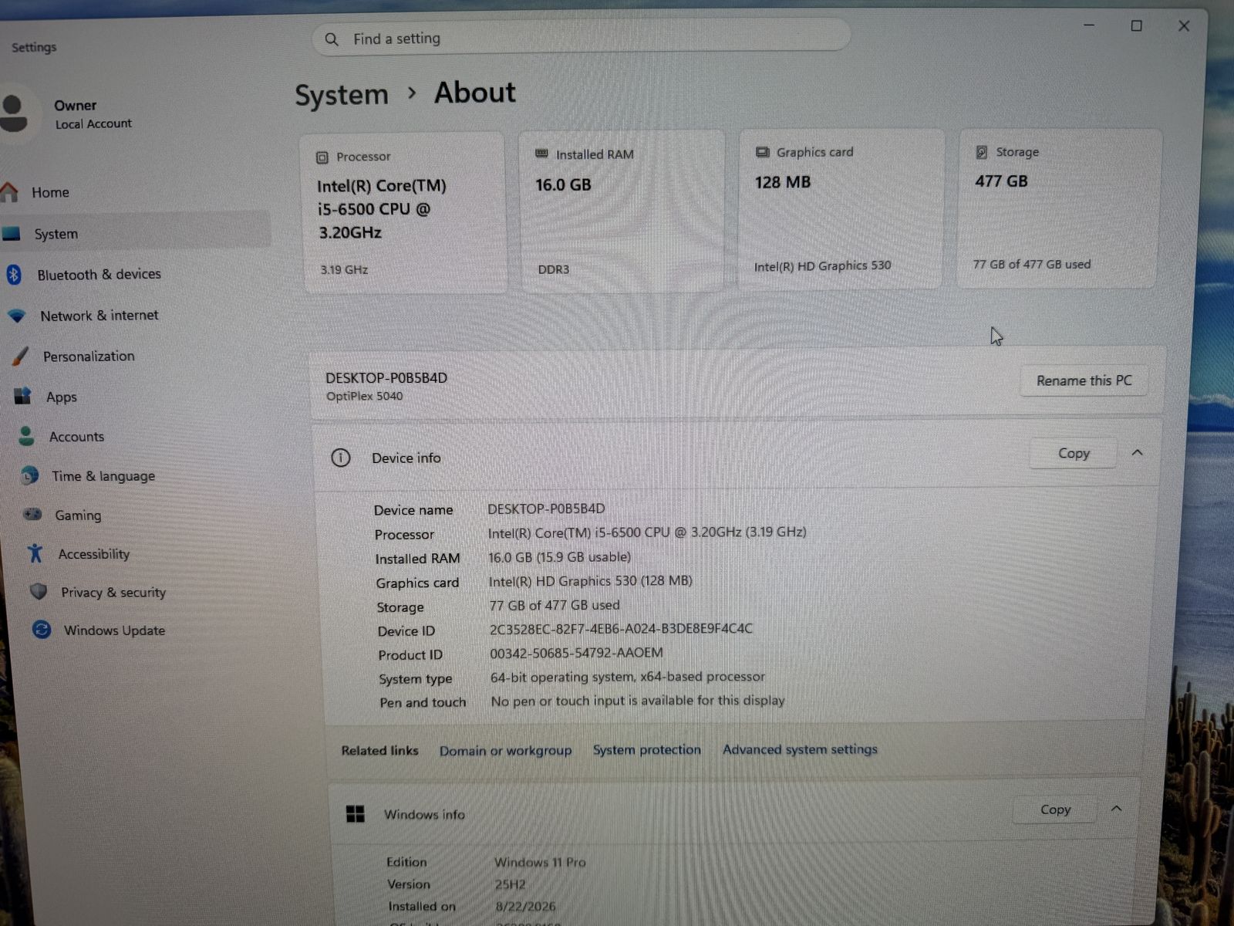
Task: Click the Owner profile avatar
Action: (x=14, y=113)
